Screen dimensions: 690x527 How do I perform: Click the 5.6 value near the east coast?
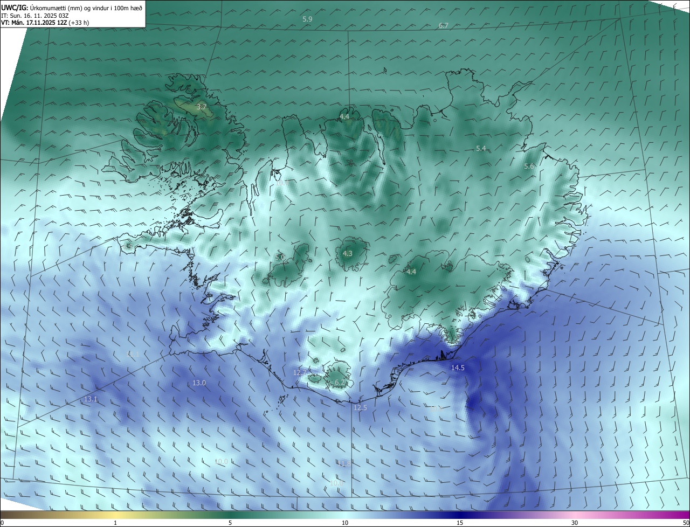point(529,167)
